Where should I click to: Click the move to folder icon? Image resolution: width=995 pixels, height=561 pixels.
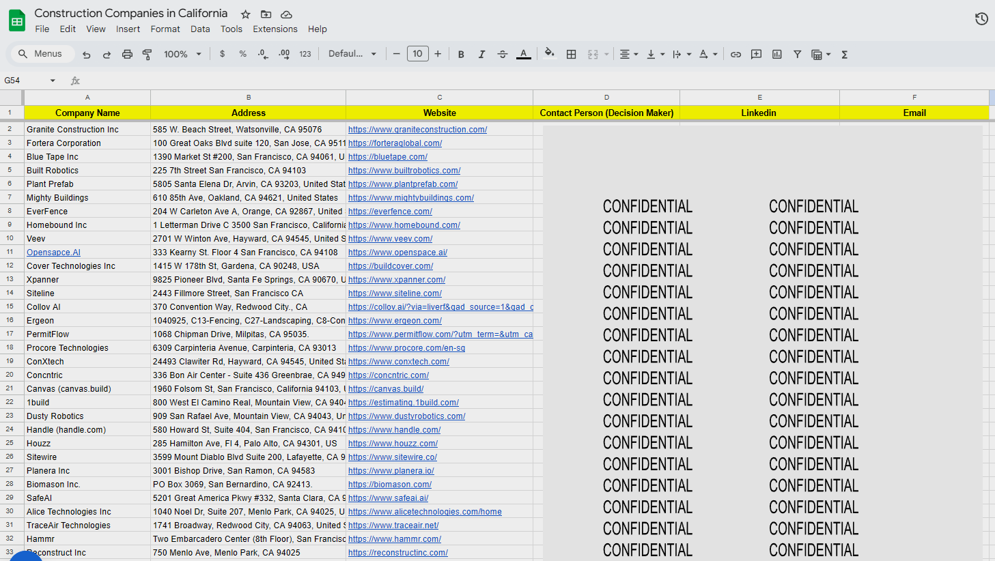[x=266, y=14]
